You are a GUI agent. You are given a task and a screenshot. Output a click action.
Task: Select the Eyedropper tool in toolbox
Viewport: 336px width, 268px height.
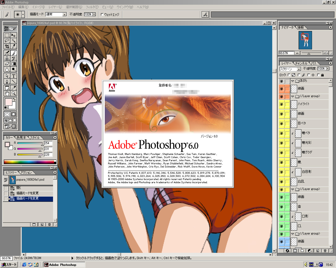[x=14, y=88]
